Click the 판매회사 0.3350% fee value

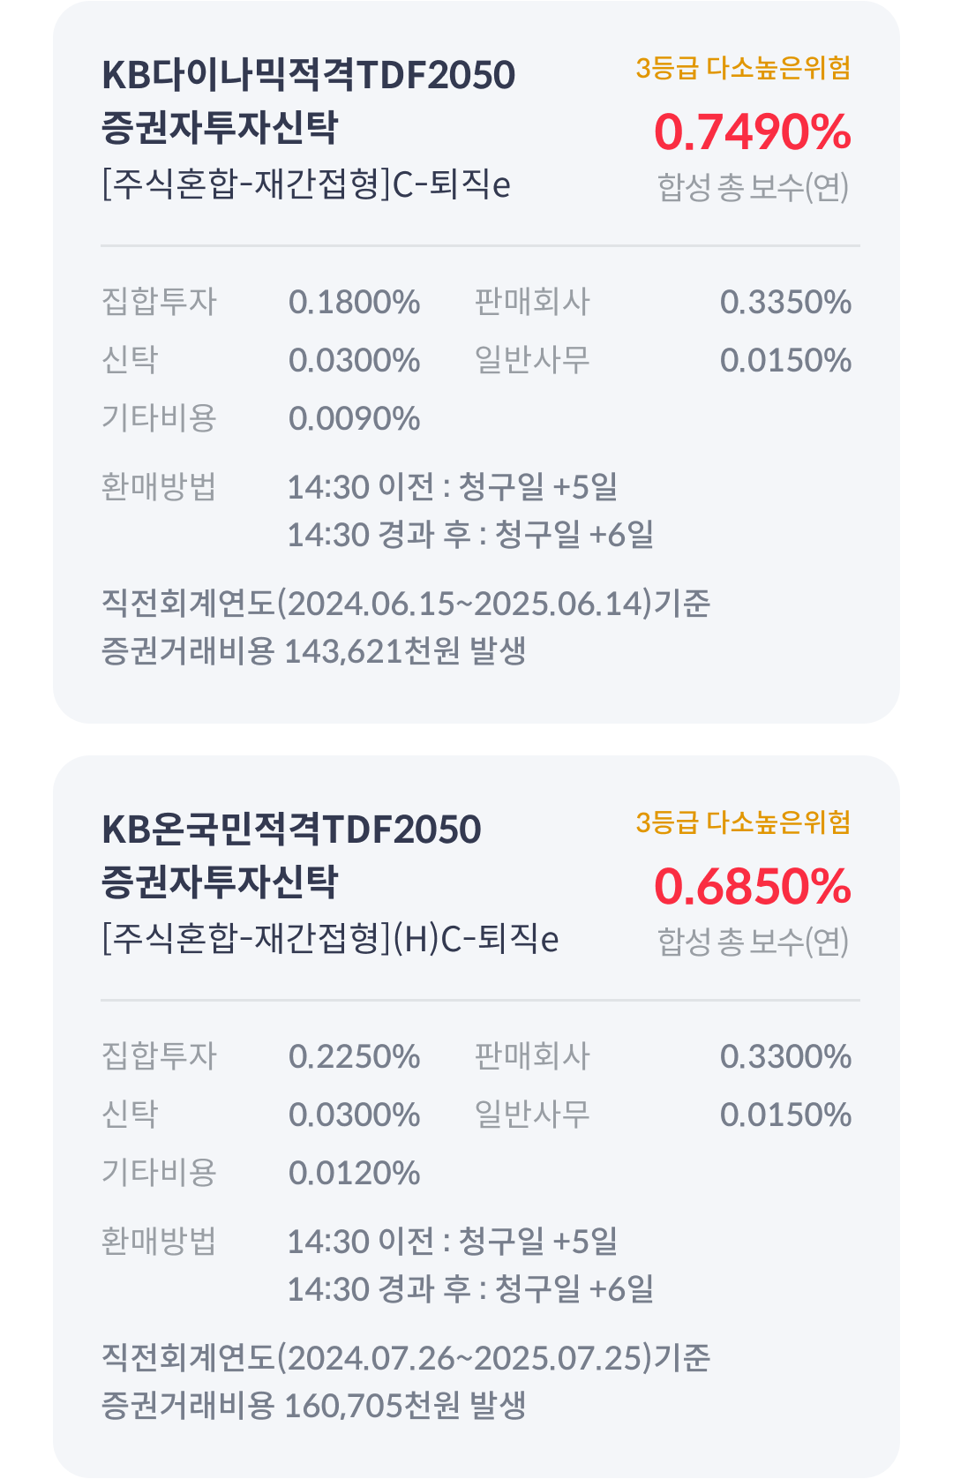(x=785, y=302)
